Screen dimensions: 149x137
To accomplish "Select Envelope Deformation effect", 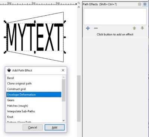I will pos(34,94).
